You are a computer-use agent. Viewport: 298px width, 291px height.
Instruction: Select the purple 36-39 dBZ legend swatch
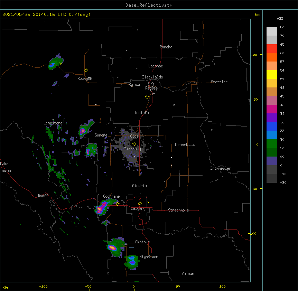(x=272, y=118)
